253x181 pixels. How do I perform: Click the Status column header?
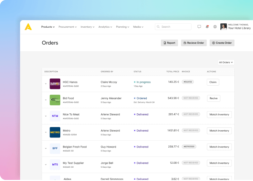point(137,72)
